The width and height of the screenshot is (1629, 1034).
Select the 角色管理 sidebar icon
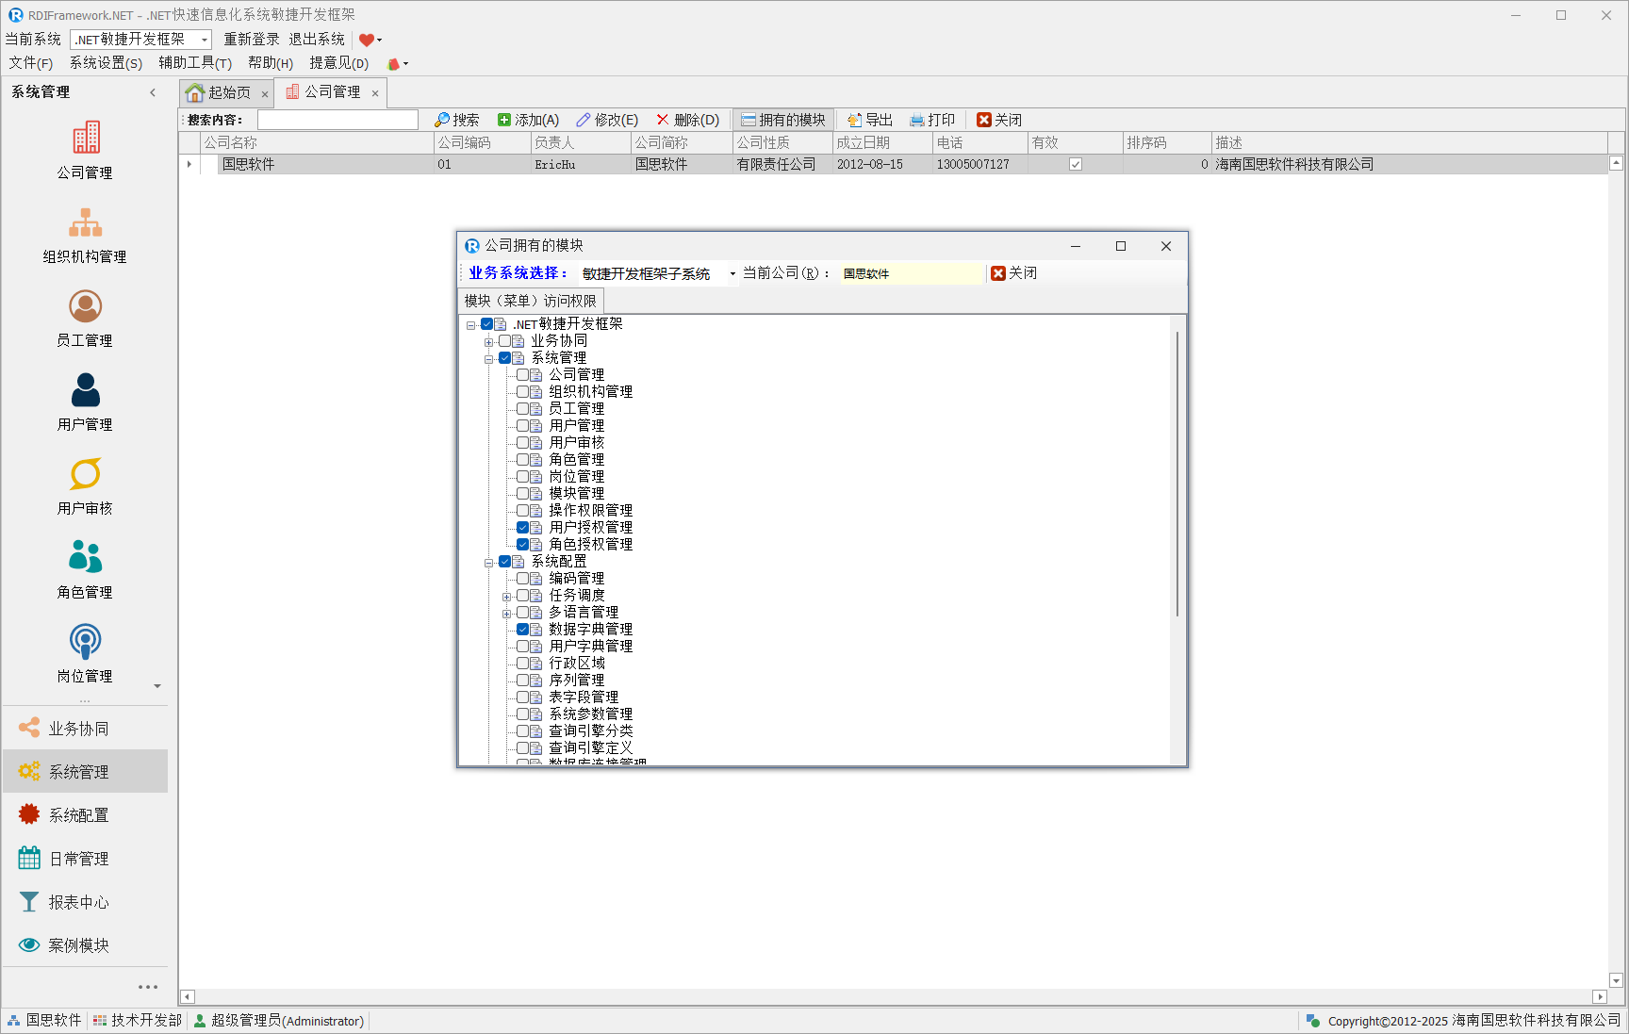tap(85, 558)
